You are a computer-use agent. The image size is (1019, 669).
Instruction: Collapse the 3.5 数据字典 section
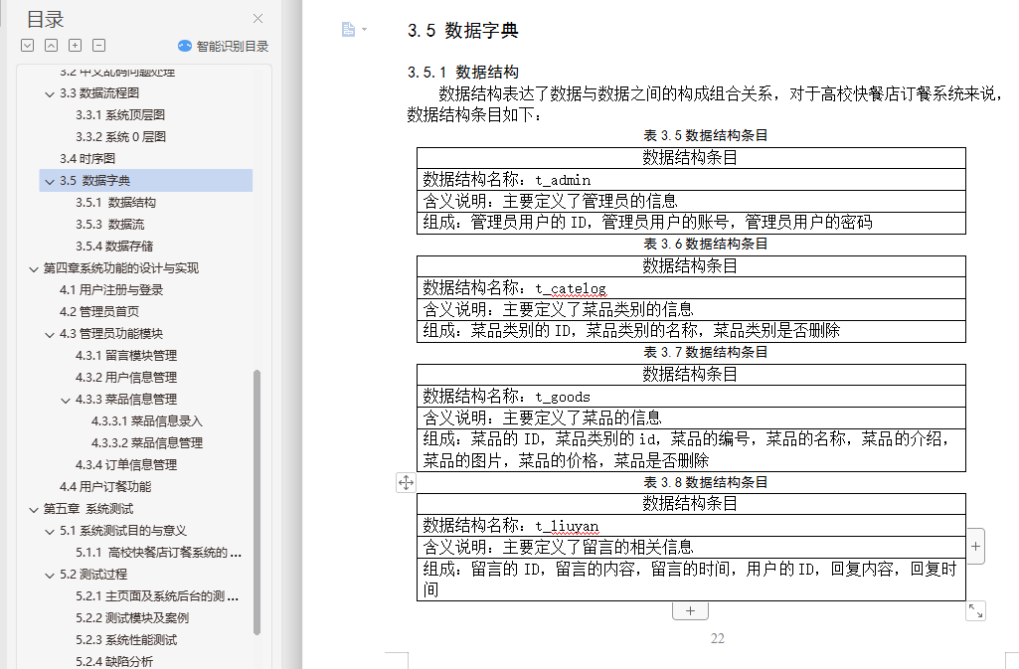(50, 181)
